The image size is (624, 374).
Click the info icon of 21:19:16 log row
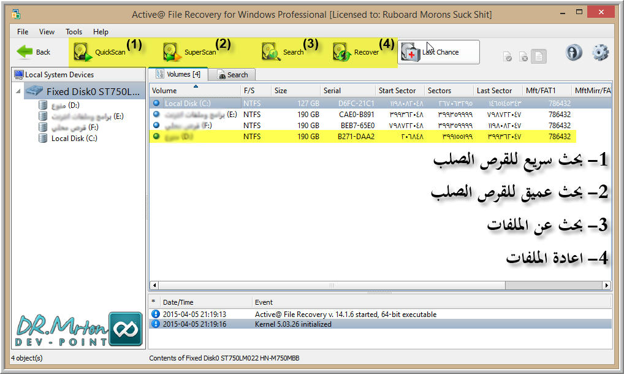pos(156,324)
